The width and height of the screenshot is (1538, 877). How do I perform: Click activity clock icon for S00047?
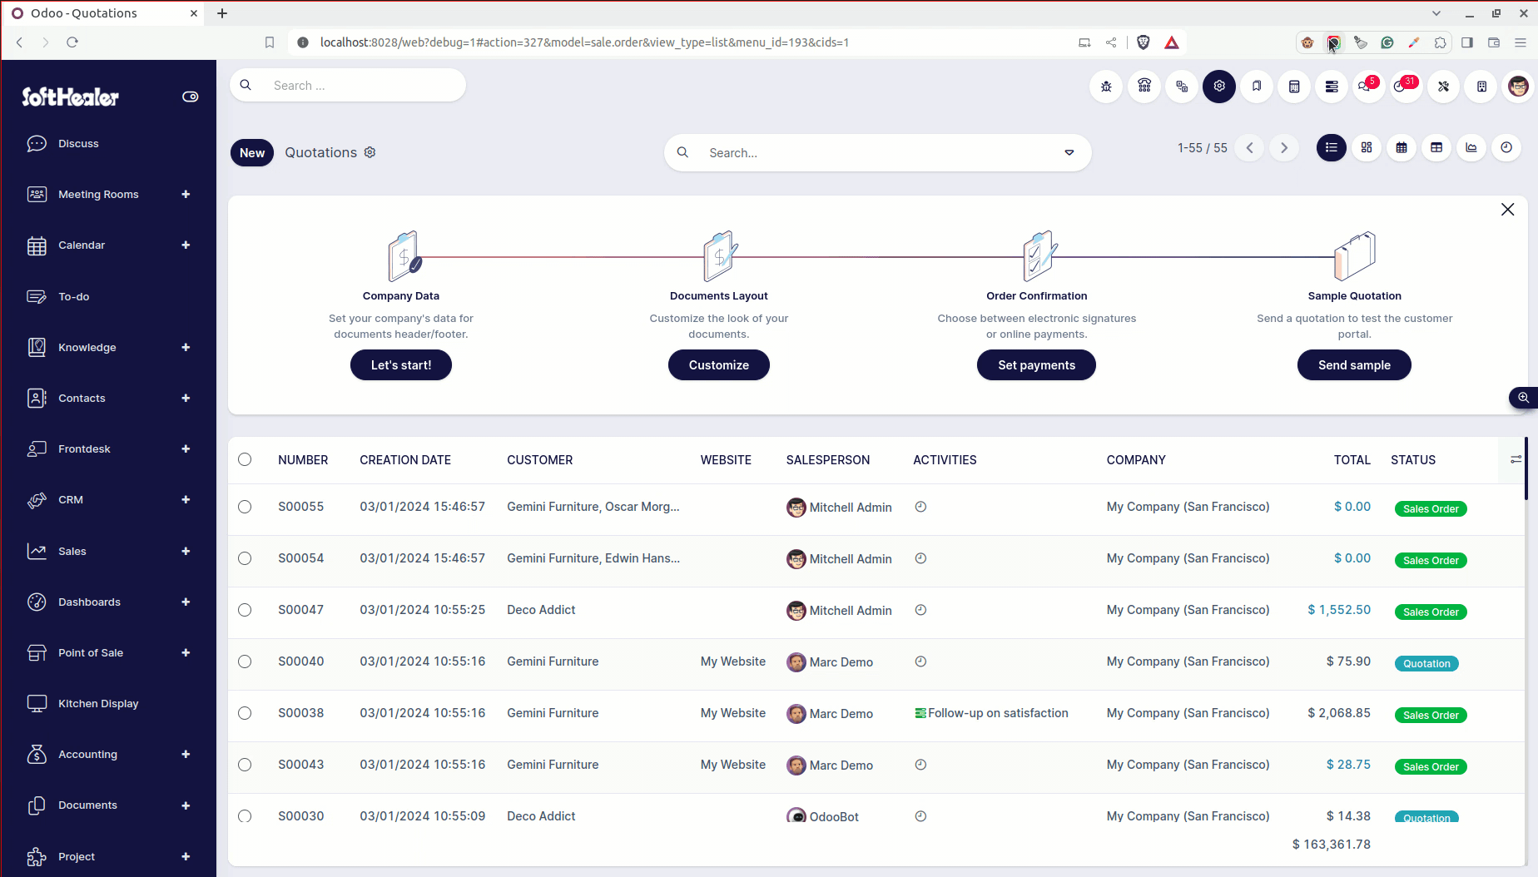(920, 610)
